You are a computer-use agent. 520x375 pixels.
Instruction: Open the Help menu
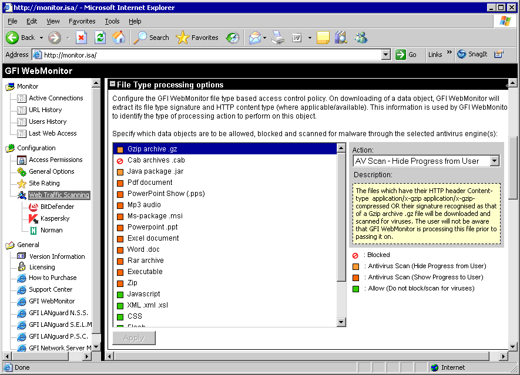[135, 21]
